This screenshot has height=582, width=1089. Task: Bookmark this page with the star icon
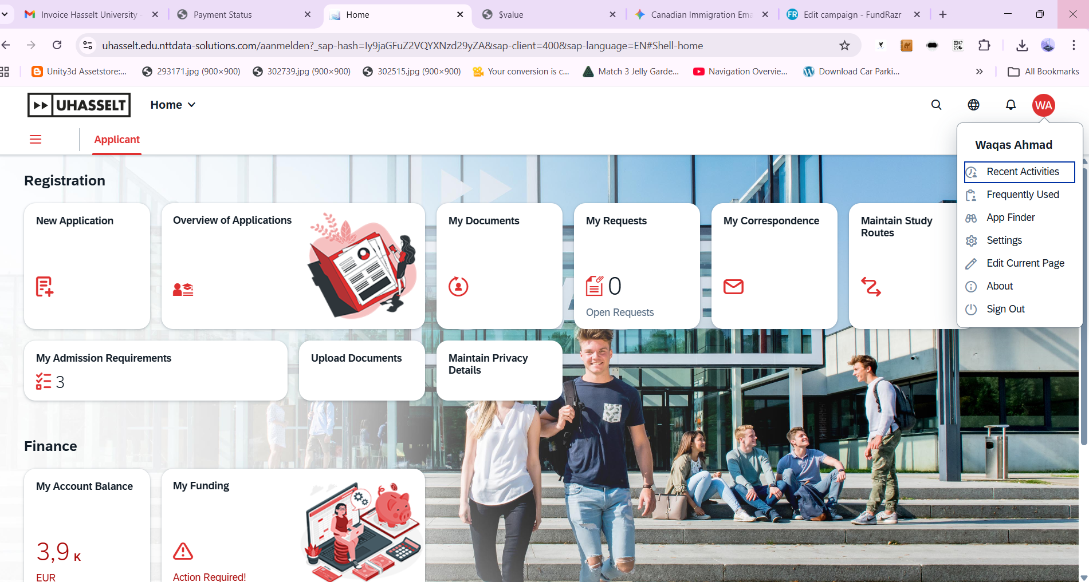pyautogui.click(x=844, y=45)
